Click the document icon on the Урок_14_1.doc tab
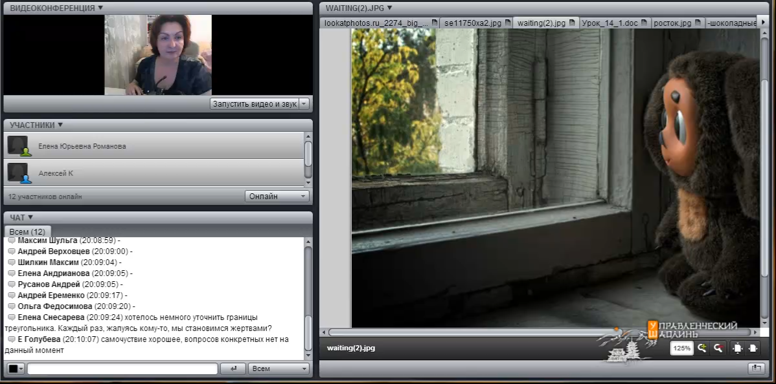Screen dimensions: 776x384 tap(644, 23)
